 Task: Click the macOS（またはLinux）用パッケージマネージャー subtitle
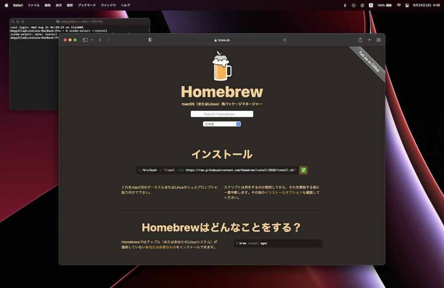[222, 104]
